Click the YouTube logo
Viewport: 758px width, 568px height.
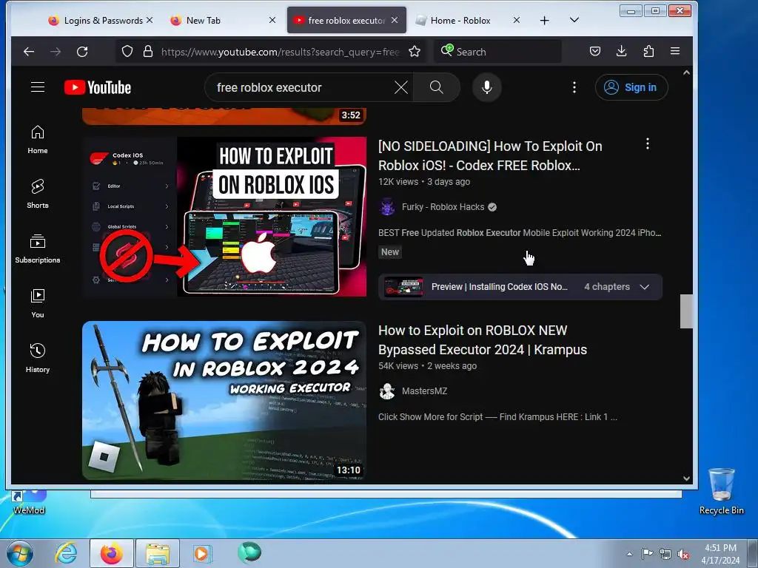coord(98,87)
